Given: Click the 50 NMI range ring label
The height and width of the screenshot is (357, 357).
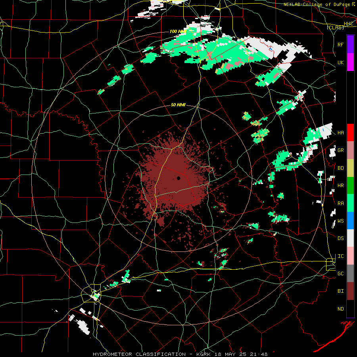Looking at the screenshot, I should pyautogui.click(x=178, y=105).
